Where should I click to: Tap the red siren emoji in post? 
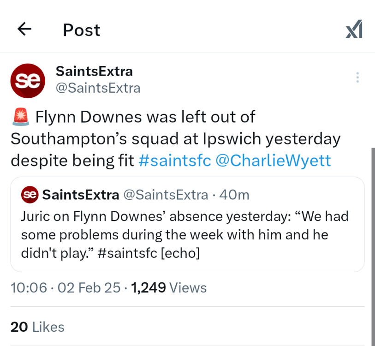19,117
